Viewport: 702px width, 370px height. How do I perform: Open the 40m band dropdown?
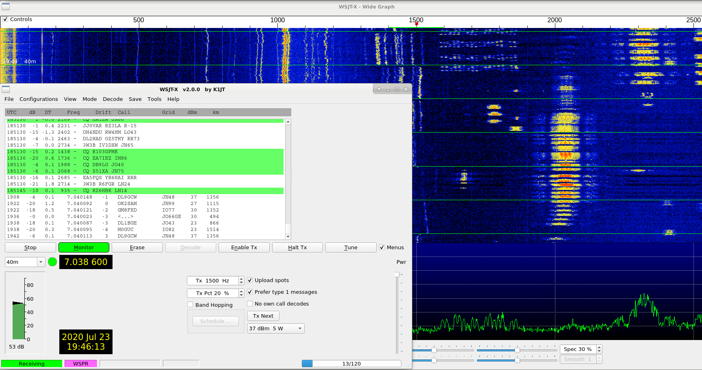tap(41, 262)
